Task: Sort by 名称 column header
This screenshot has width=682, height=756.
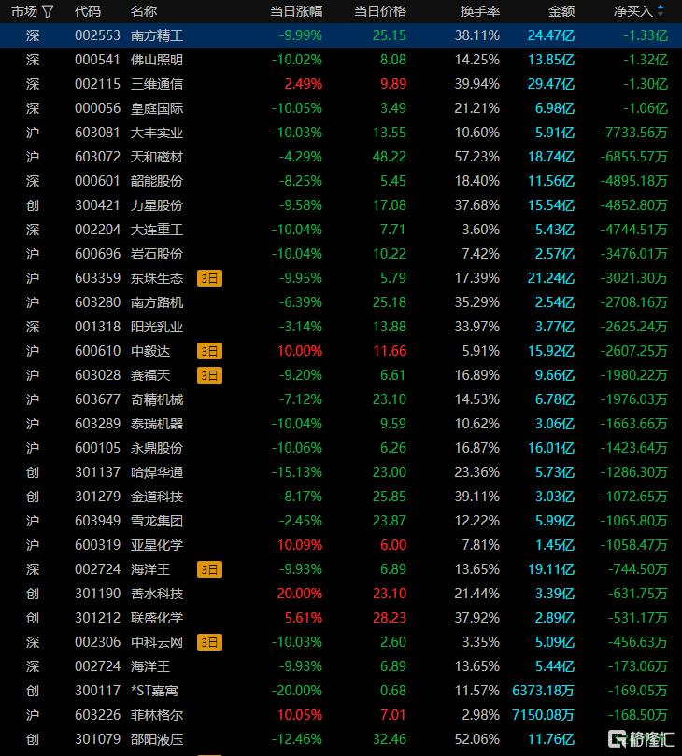Action: (143, 11)
